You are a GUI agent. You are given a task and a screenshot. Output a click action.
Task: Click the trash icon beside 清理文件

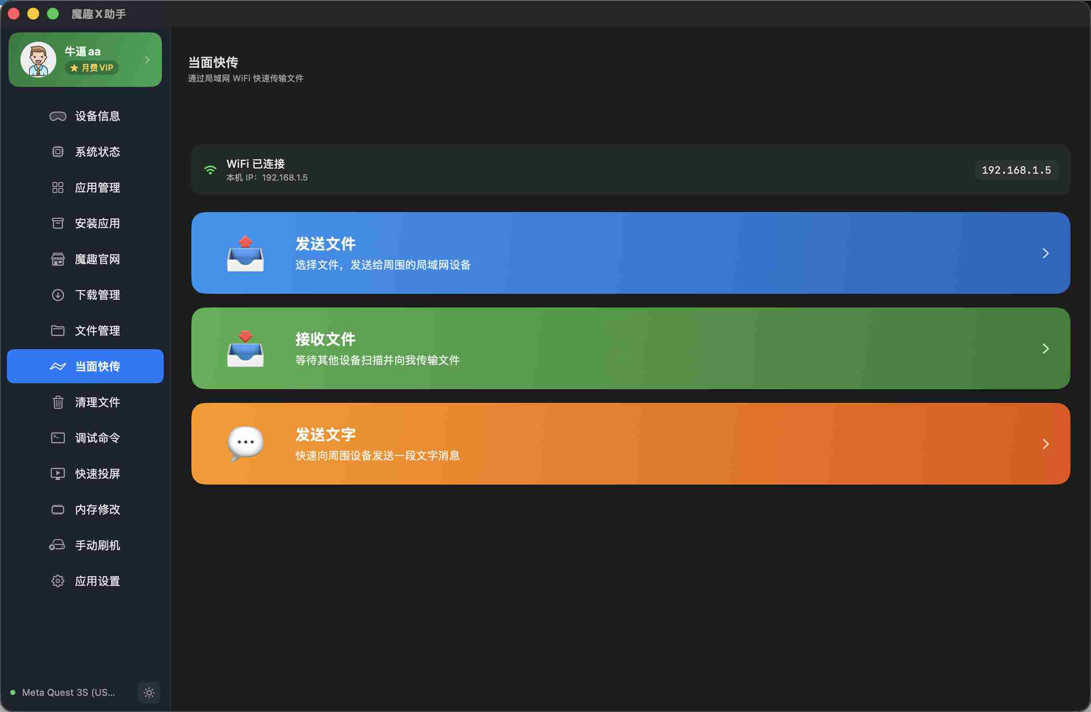point(58,402)
